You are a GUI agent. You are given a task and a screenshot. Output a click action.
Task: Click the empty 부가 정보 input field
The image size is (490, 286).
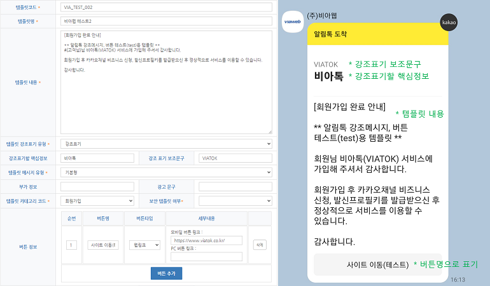(97, 187)
